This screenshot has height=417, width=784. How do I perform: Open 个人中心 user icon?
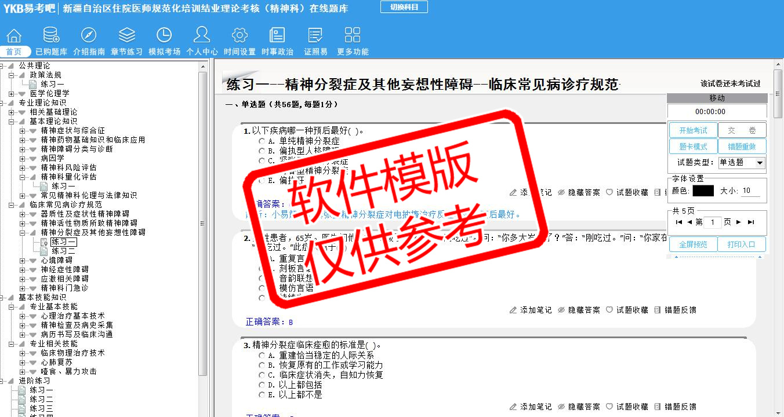pos(202,36)
